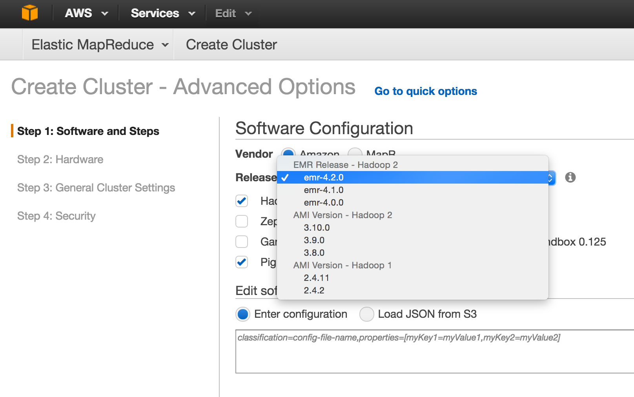This screenshot has height=397, width=634.
Task: Click the Go to quick options link
Action: coord(425,91)
